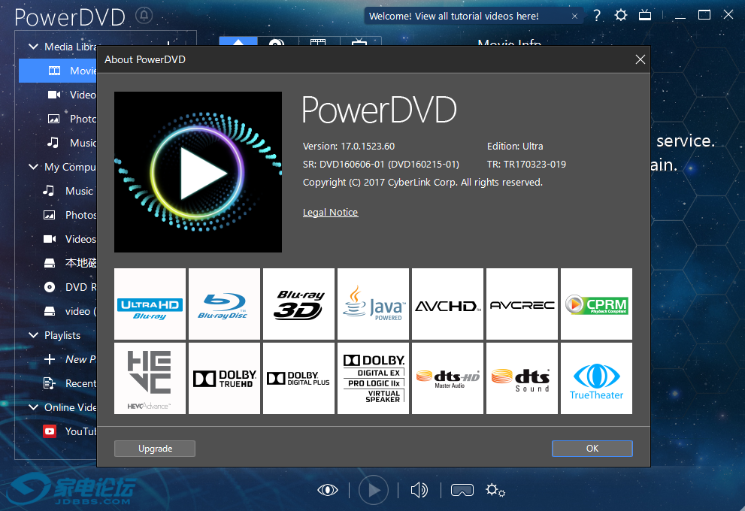745x511 pixels.
Task: Click the DTS Sound logo
Action: pos(522,379)
